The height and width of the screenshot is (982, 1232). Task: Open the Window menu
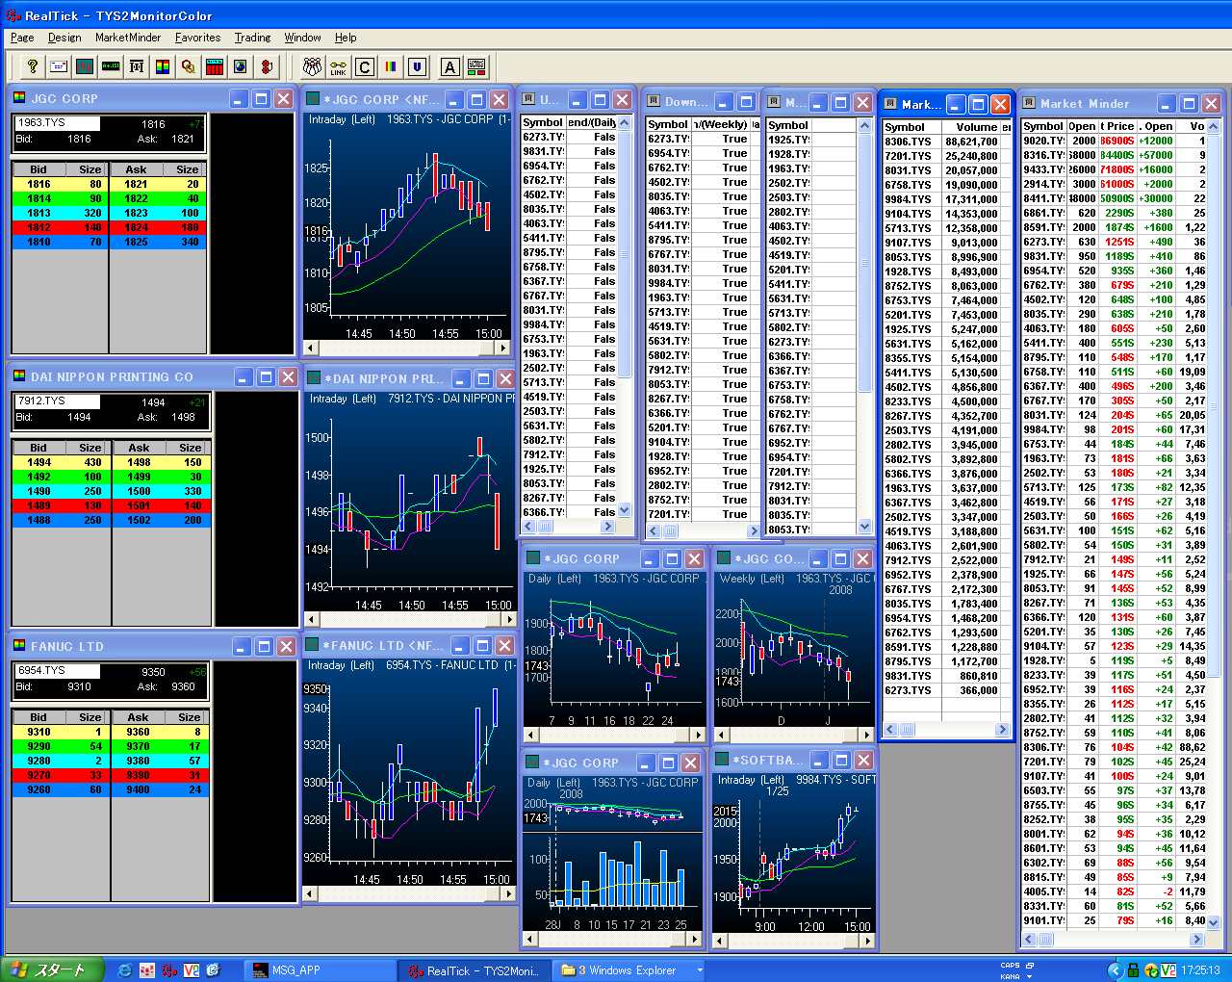tap(302, 38)
